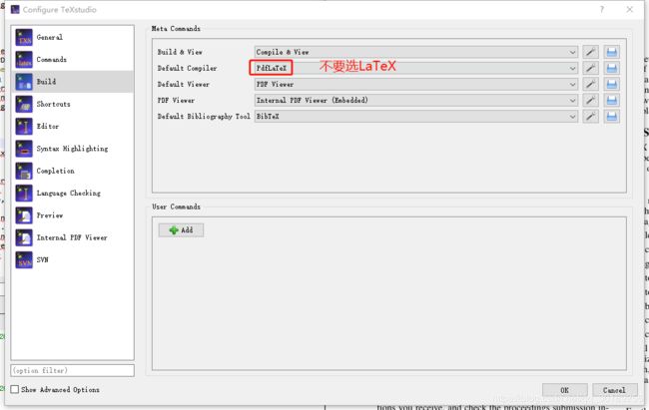Open the Internal PDF Viewer icon
The width and height of the screenshot is (649, 410).
[x=24, y=237]
